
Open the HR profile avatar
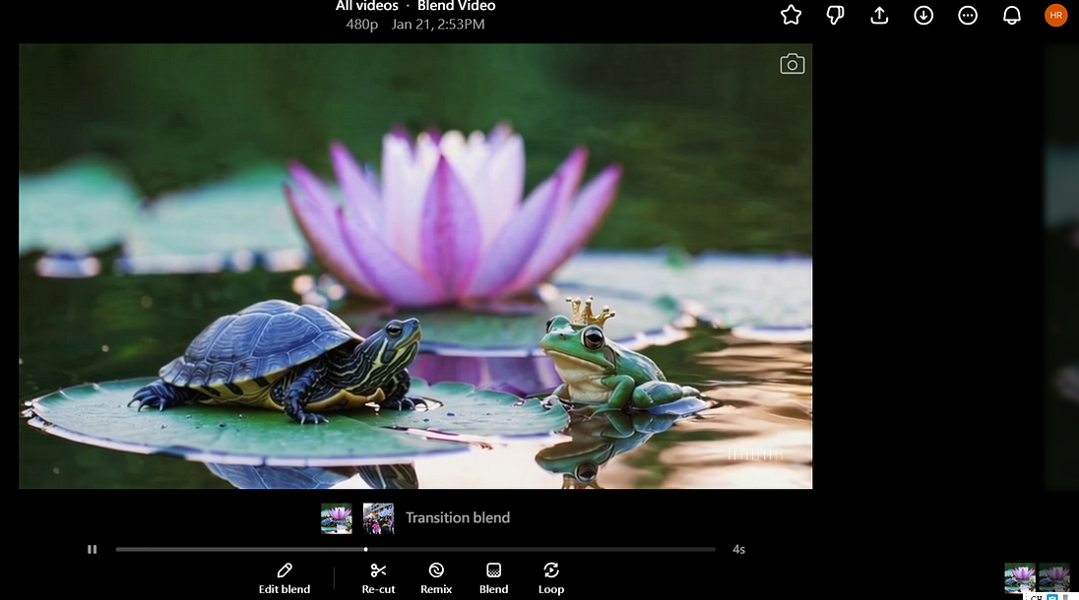click(x=1055, y=15)
